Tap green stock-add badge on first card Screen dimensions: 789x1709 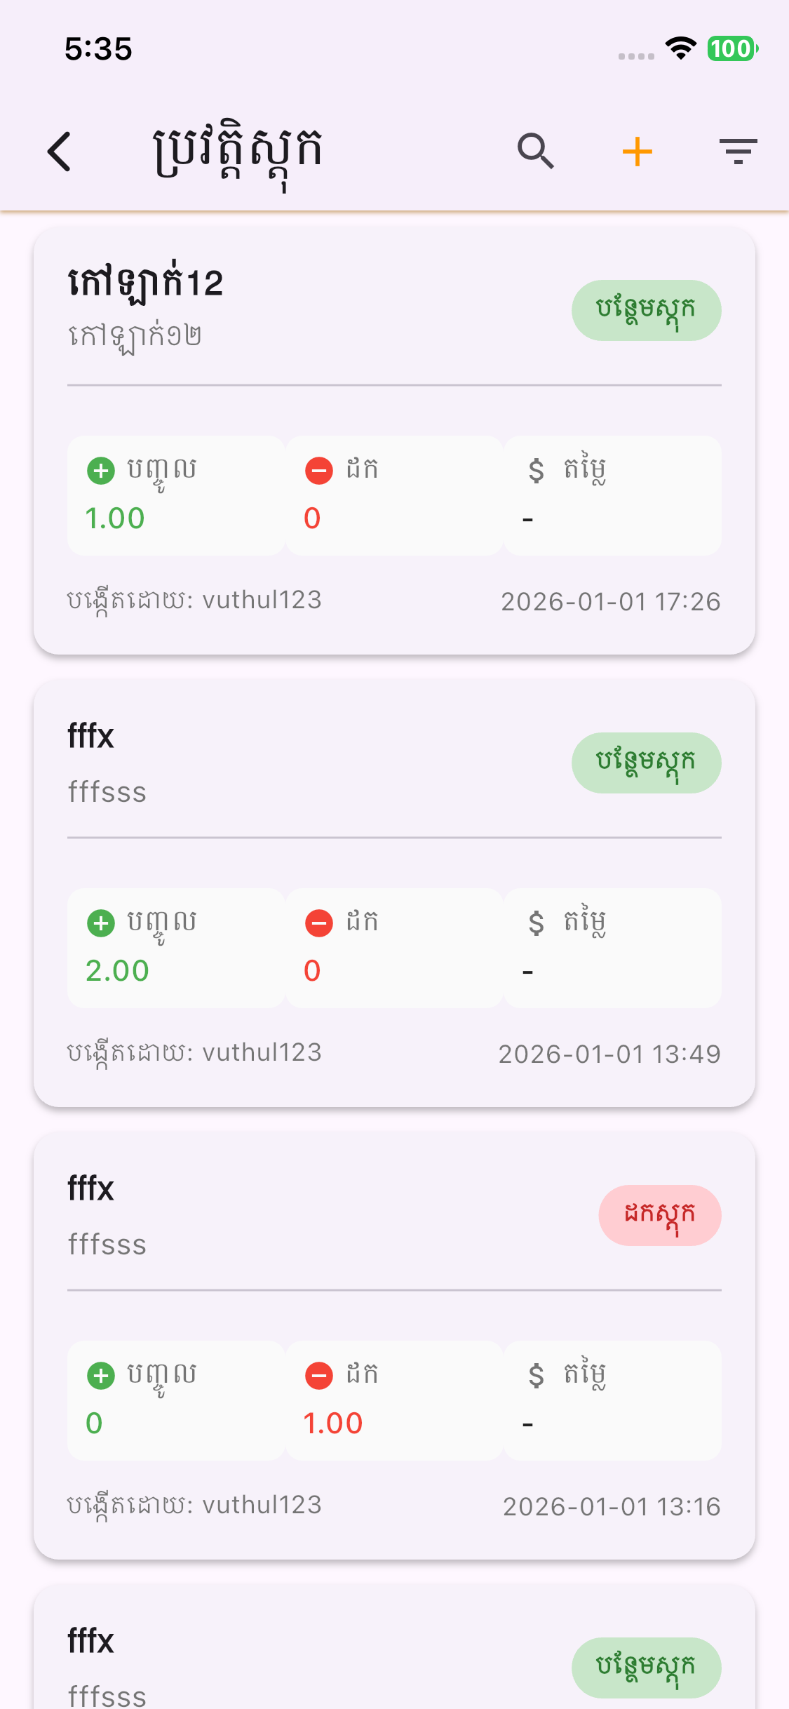[646, 310]
